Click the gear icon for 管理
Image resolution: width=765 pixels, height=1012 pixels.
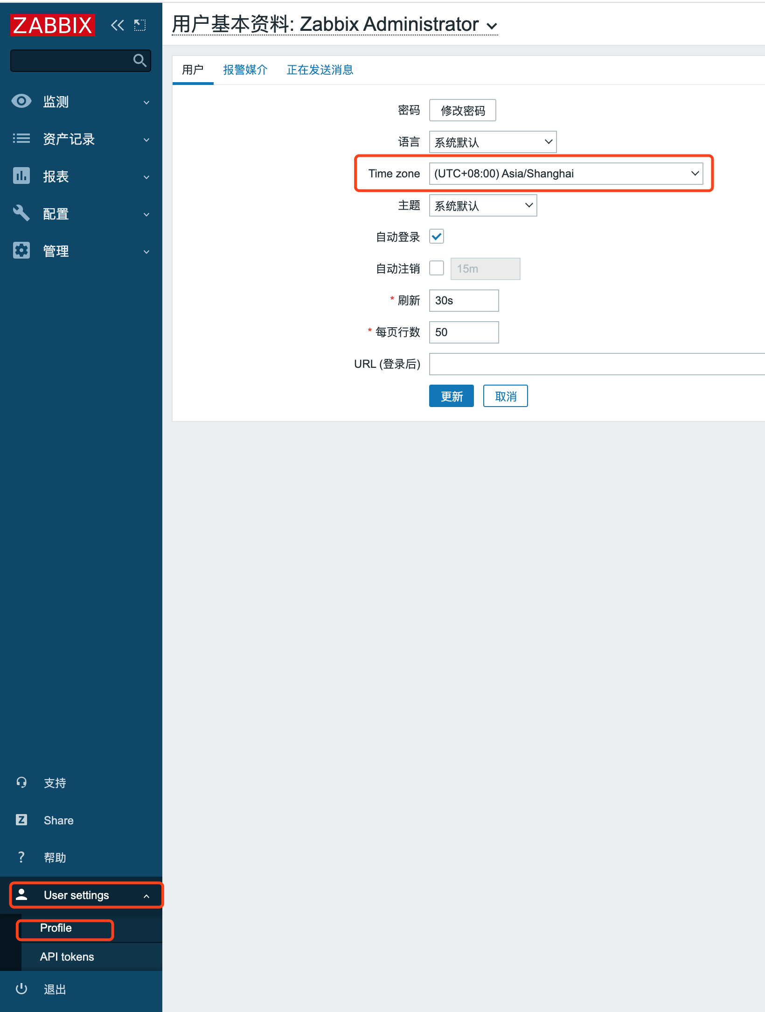[x=21, y=251]
